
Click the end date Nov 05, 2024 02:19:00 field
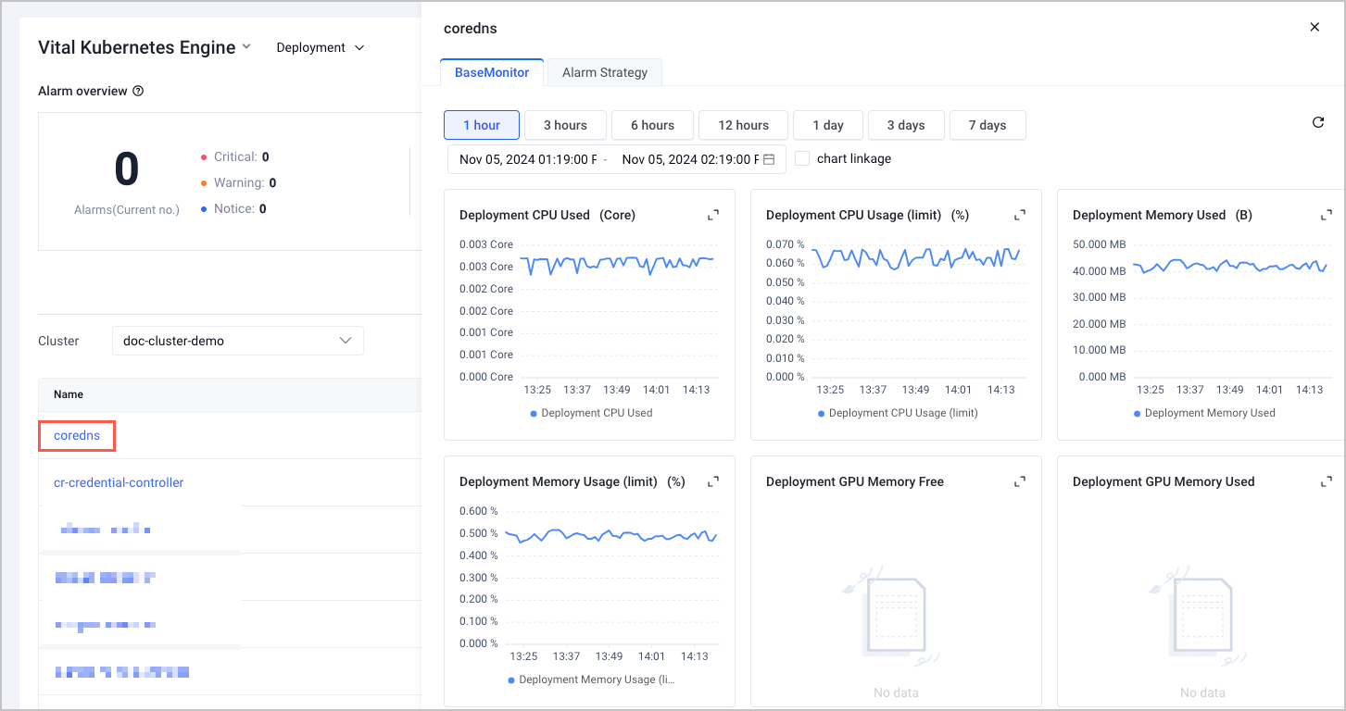click(x=690, y=159)
